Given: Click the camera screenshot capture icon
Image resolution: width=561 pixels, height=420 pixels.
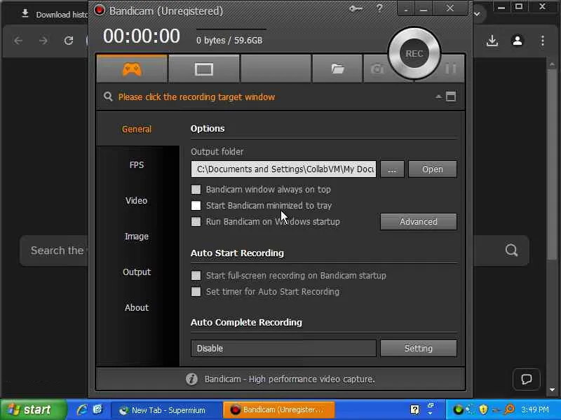Looking at the screenshot, I should pos(377,69).
